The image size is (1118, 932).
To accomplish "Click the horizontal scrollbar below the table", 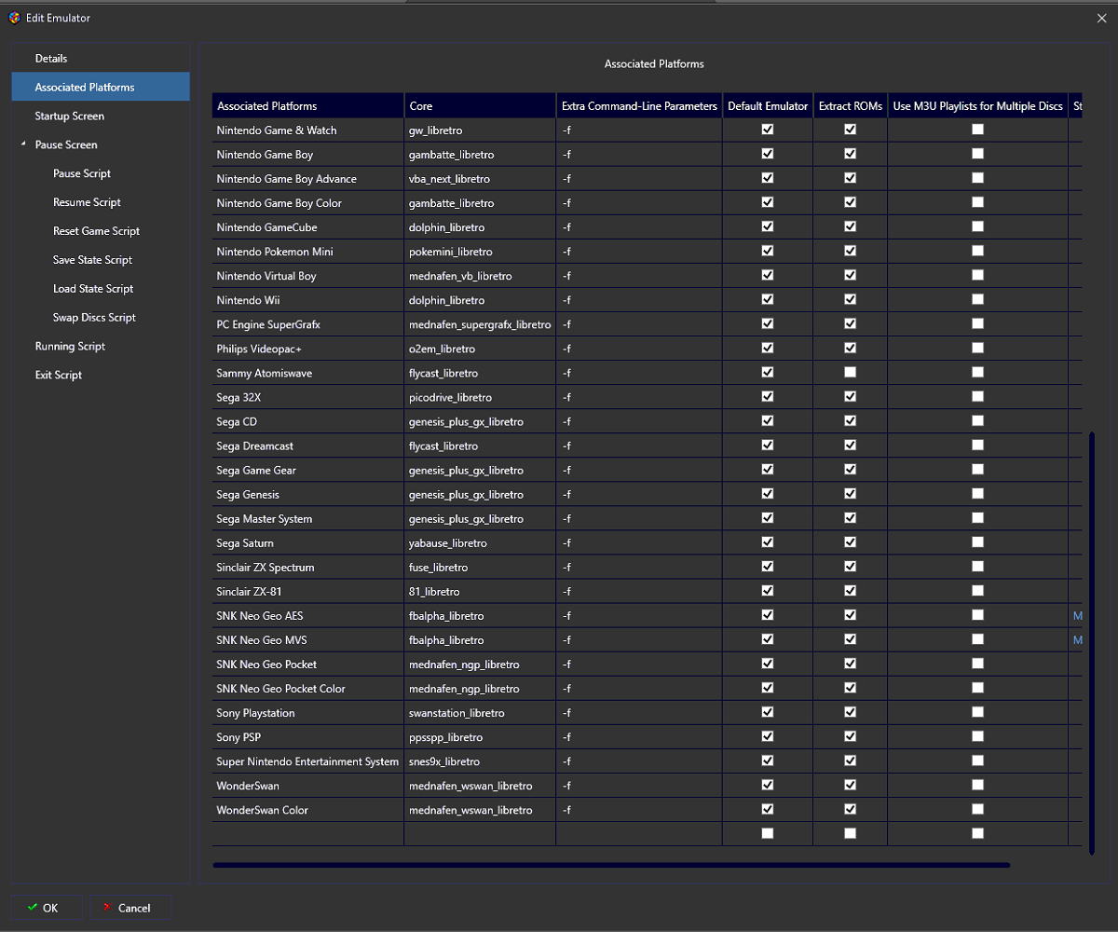I will point(611,865).
